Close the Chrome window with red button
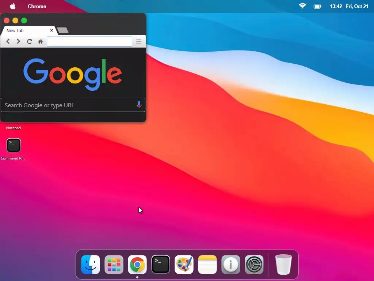The width and height of the screenshot is (374, 281). pos(7,20)
